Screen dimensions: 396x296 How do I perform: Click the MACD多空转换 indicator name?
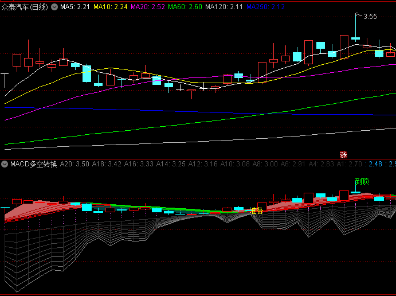(x=33, y=164)
